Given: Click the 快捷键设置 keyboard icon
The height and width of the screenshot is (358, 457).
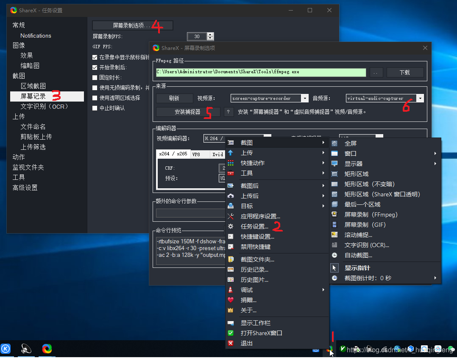Looking at the screenshot, I should pos(231,237).
